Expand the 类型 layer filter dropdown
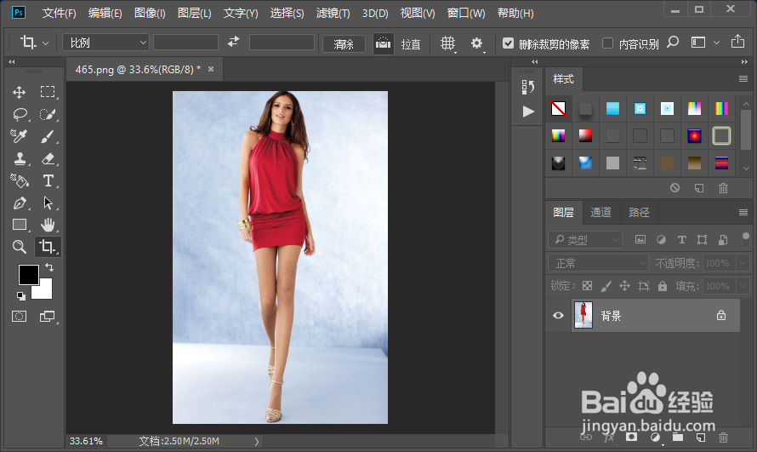Viewport: 757px width, 452px height. coord(585,240)
